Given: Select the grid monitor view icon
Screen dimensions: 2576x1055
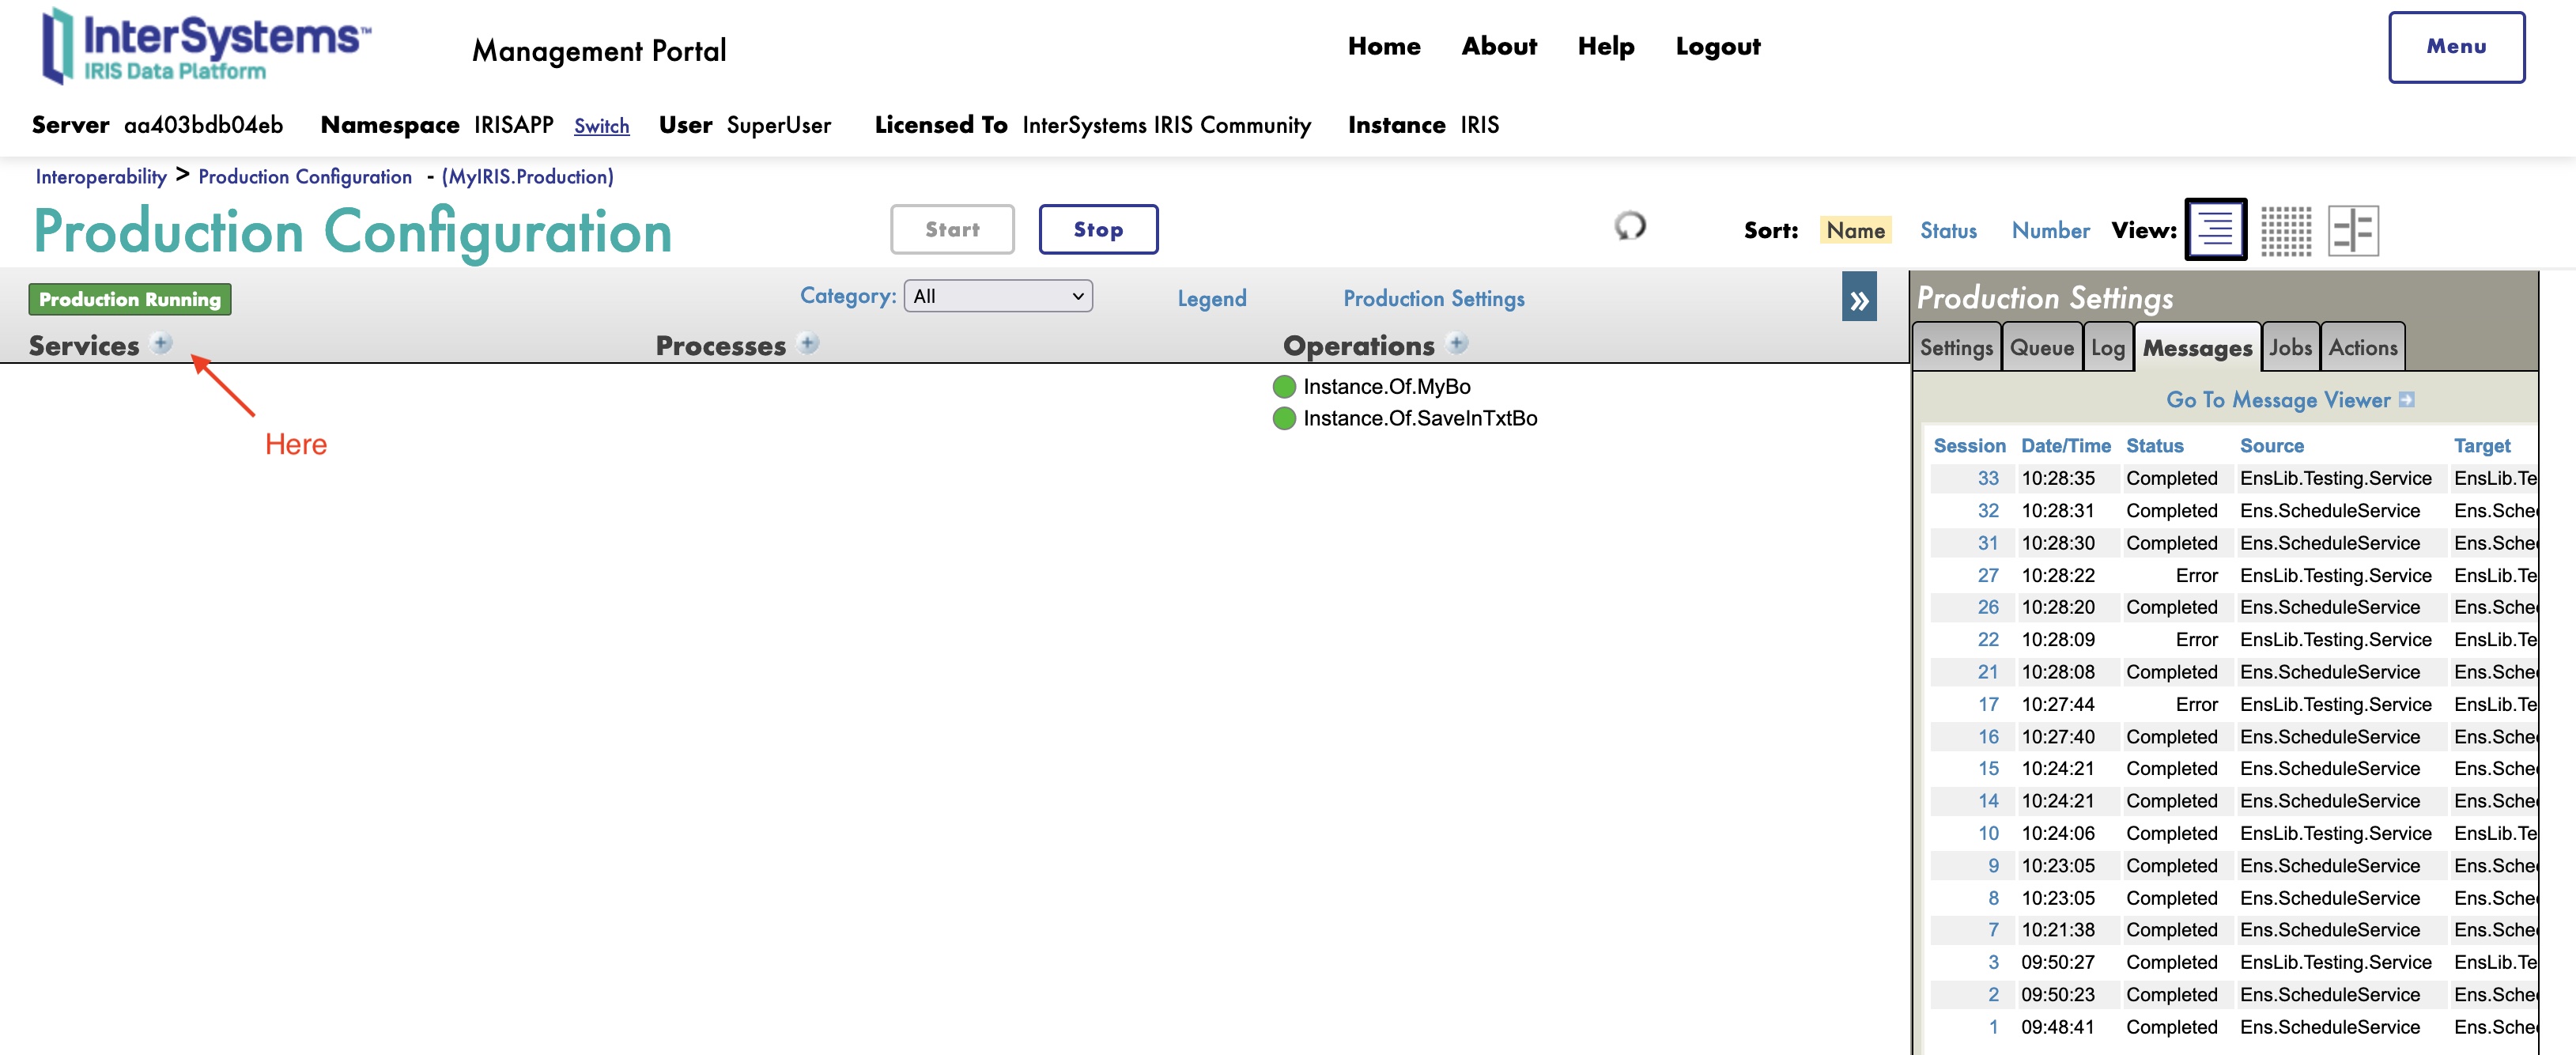Looking at the screenshot, I should (x=2285, y=230).
